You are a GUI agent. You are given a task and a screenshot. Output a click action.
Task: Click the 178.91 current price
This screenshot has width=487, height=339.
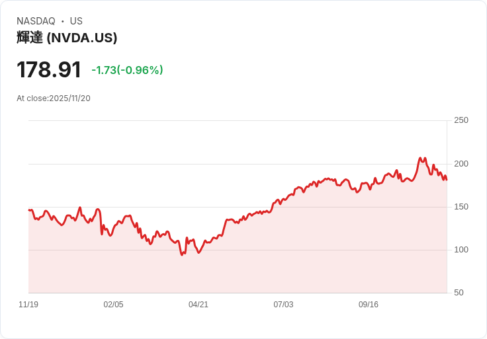(x=49, y=69)
